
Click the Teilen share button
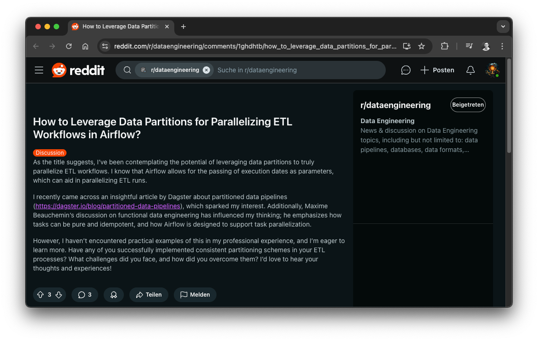click(x=149, y=294)
